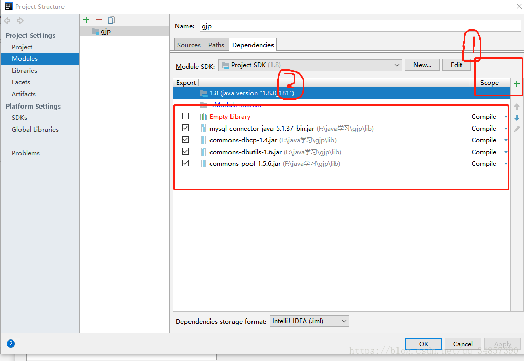Click the back navigation arrow

[x=7, y=21]
